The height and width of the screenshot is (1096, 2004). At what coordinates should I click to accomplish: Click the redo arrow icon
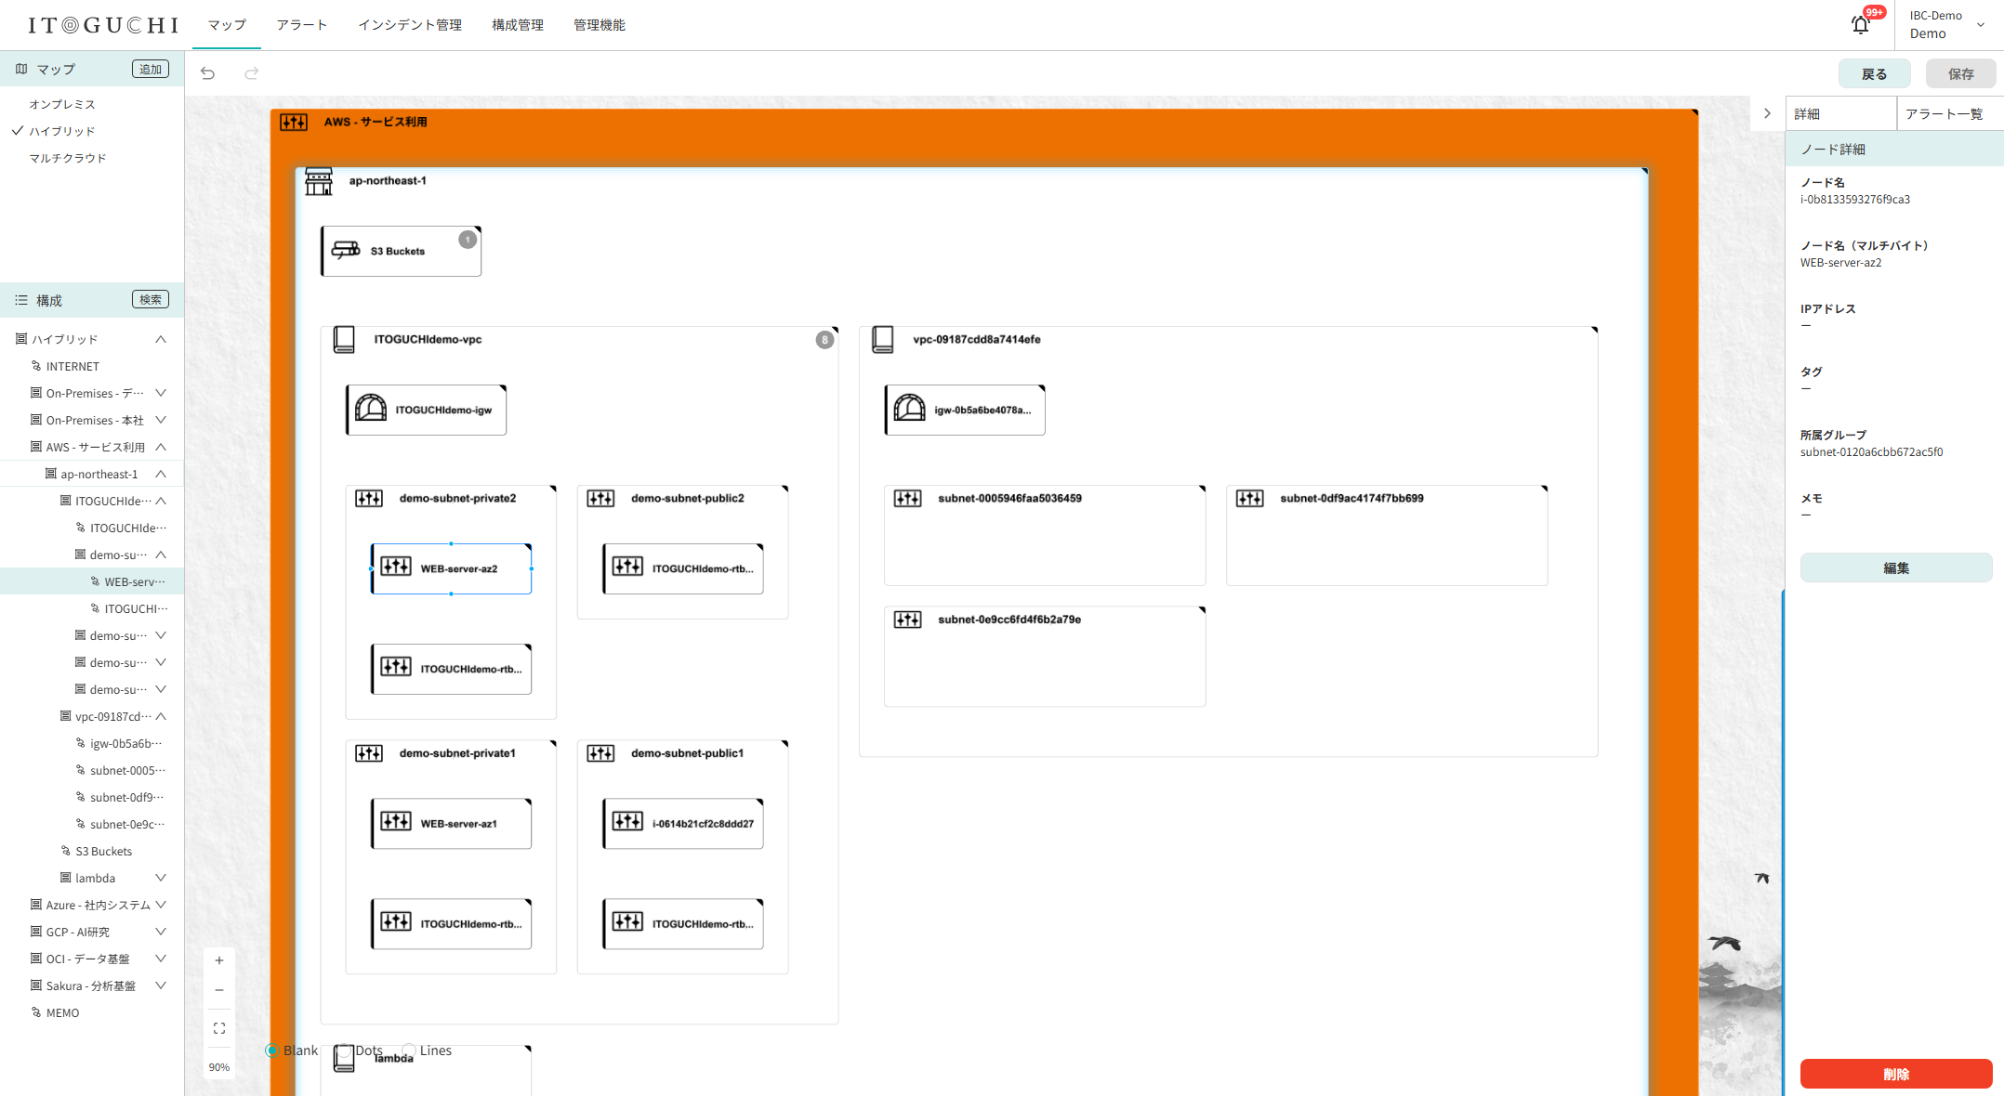tap(251, 73)
